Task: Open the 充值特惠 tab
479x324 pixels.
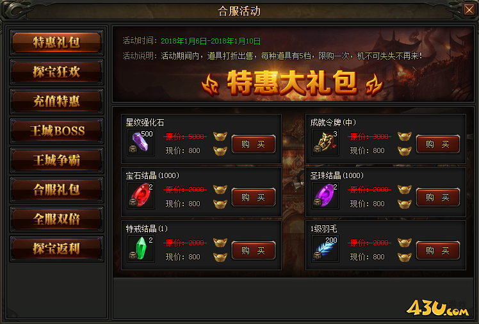Action: [x=57, y=101]
